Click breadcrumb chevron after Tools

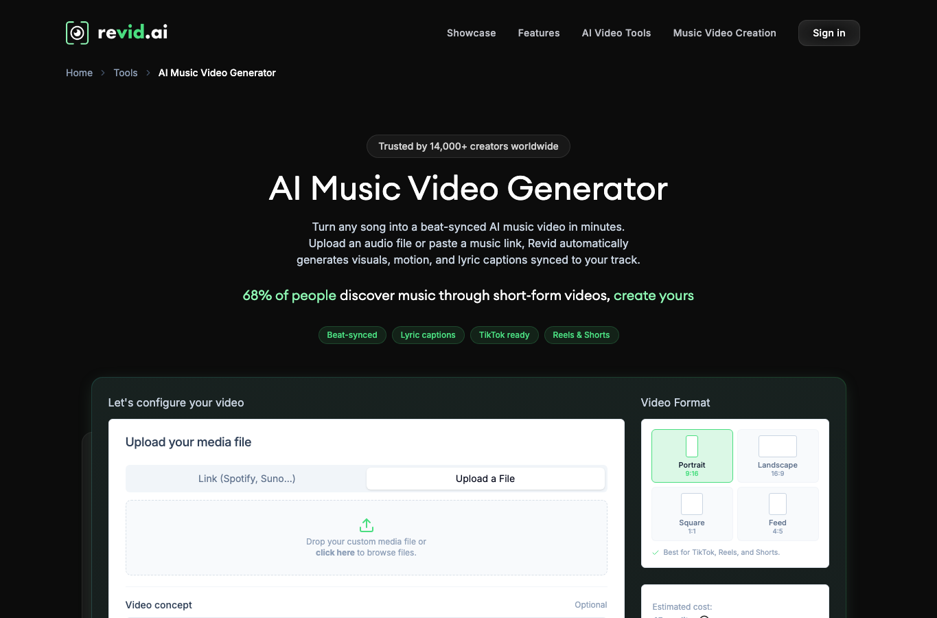pyautogui.click(x=148, y=73)
